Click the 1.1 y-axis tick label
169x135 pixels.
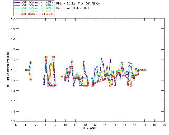tap(13, 112)
